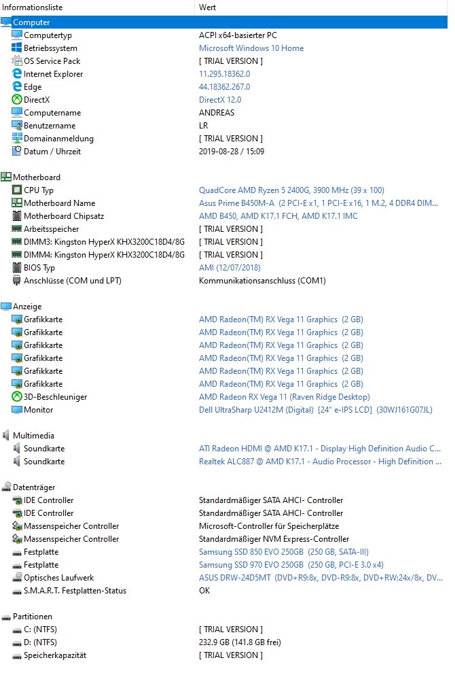
Task: Click the 3D-Beschleuniger icon
Action: point(17,396)
